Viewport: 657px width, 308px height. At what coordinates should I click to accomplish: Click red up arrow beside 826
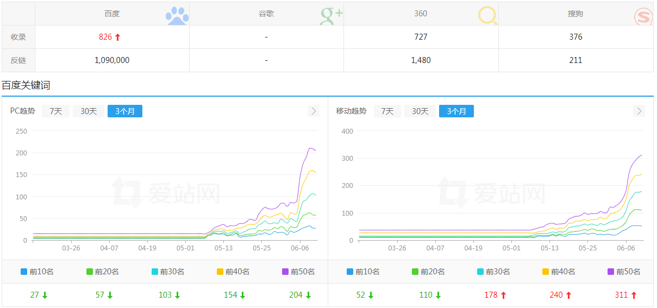tap(117, 37)
